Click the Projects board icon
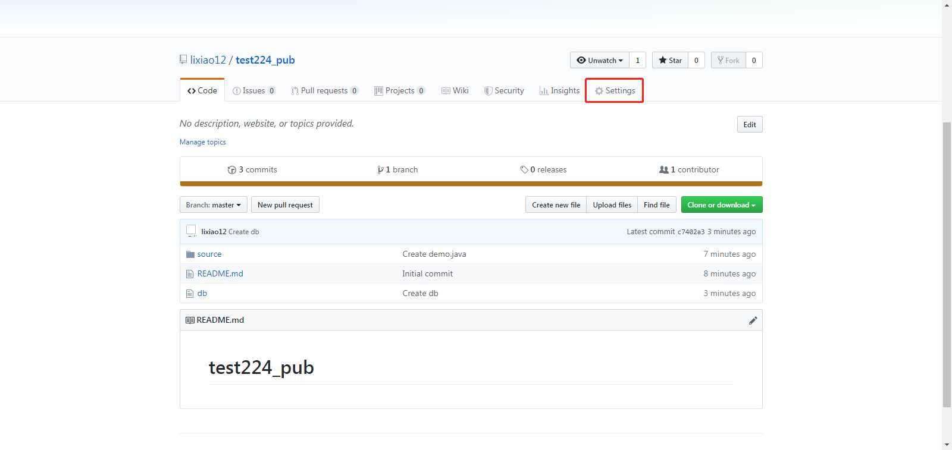 [x=378, y=91]
